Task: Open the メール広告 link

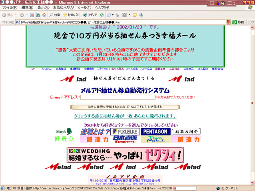Action: pos(132,69)
